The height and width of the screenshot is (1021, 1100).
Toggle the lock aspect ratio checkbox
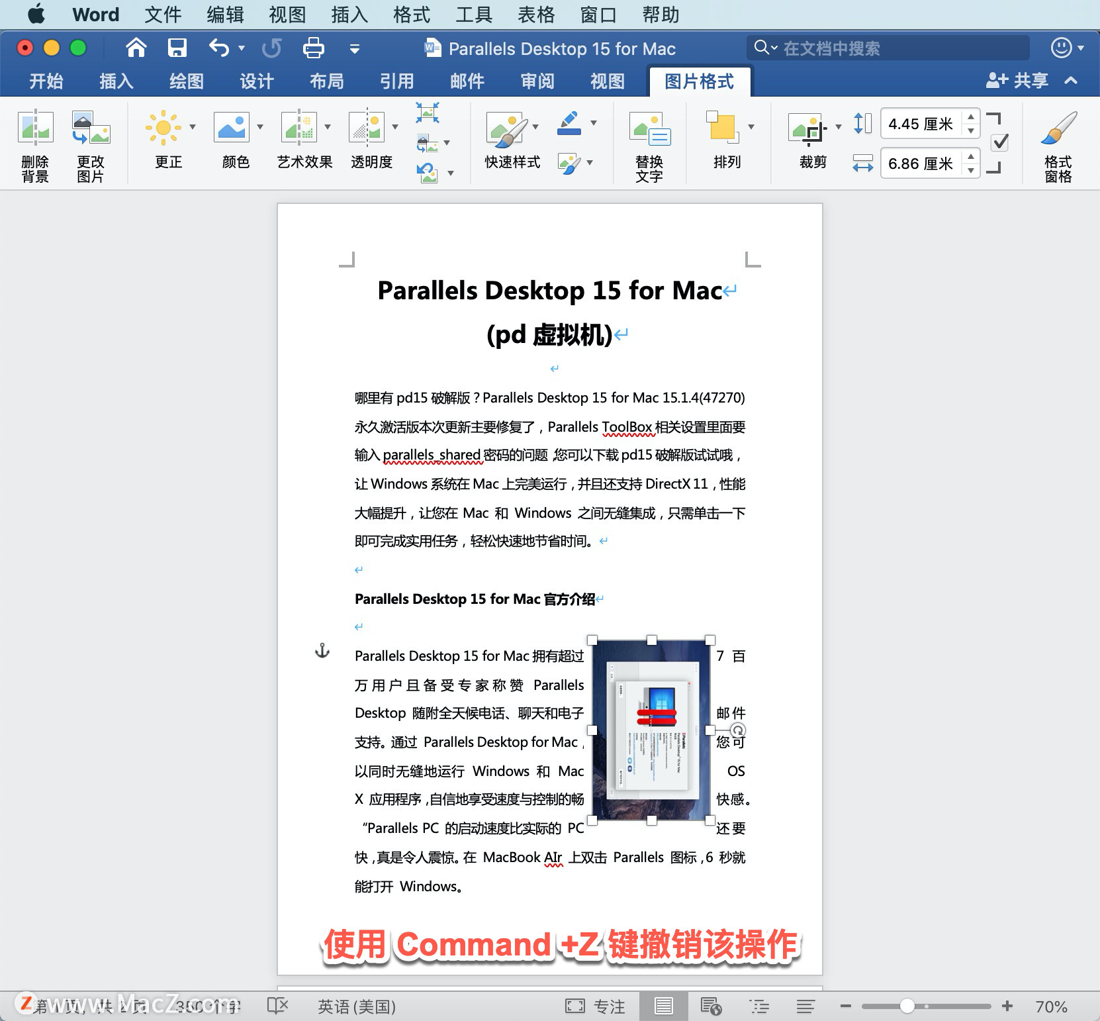1000,142
